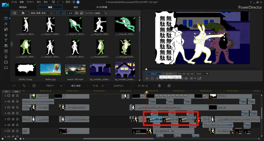Click the fit timeline to window icon
The width and height of the screenshot is (264, 141).
pyautogui.click(x=16, y=91)
